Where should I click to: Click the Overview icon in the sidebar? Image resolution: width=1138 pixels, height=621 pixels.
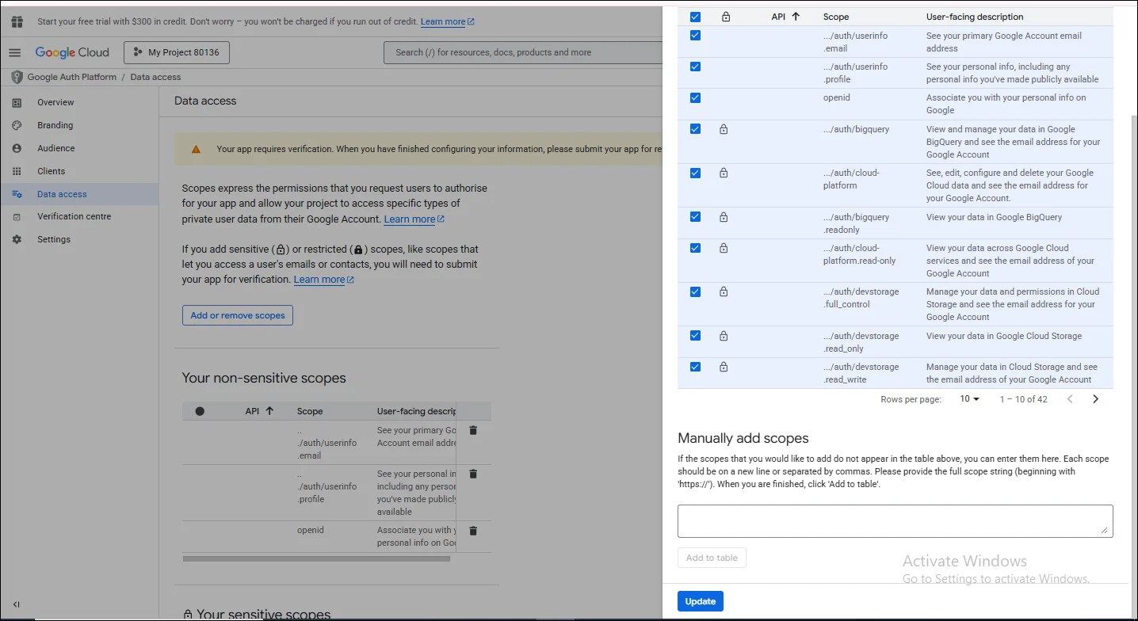pyautogui.click(x=17, y=102)
